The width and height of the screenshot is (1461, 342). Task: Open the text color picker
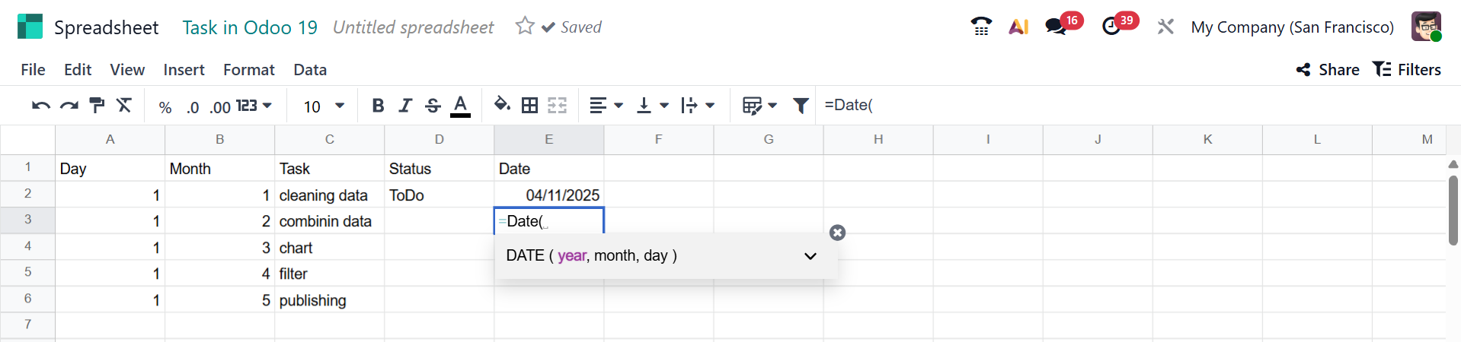pyautogui.click(x=460, y=106)
